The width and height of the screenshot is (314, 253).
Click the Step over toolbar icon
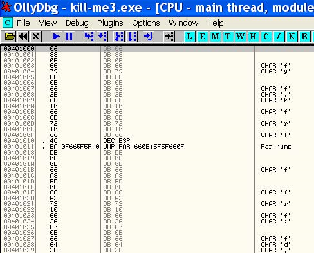click(102, 37)
